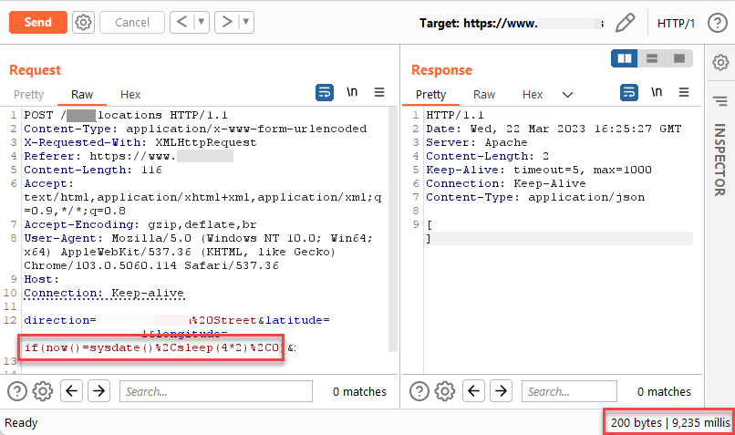735x435 pixels.
Task: Click the Server: Apache response header
Action: [x=477, y=142]
